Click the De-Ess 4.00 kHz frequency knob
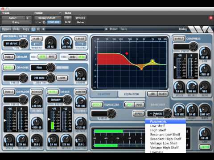 (x=80, y=102)
